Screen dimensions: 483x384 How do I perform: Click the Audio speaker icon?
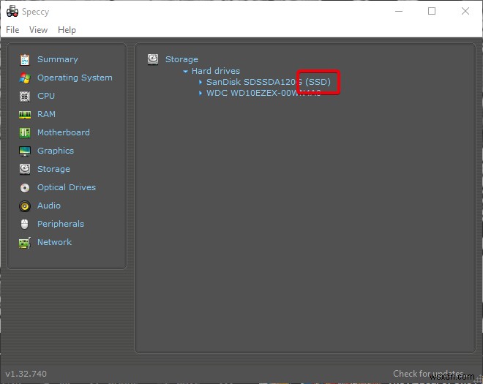[x=25, y=206]
